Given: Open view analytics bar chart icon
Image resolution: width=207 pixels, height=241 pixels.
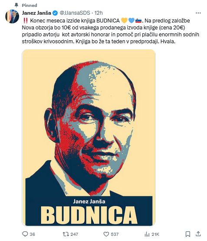Looking at the screenshot, I should 147,234.
